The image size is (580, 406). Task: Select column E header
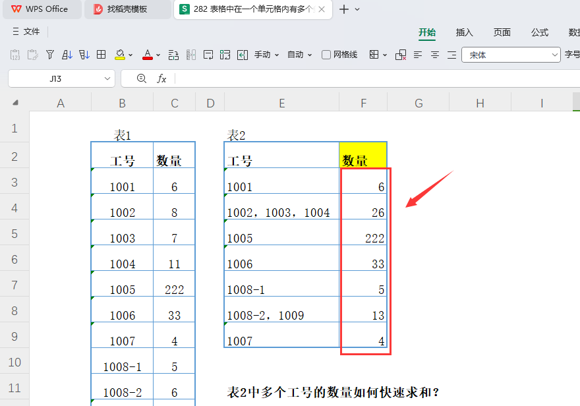pos(282,103)
